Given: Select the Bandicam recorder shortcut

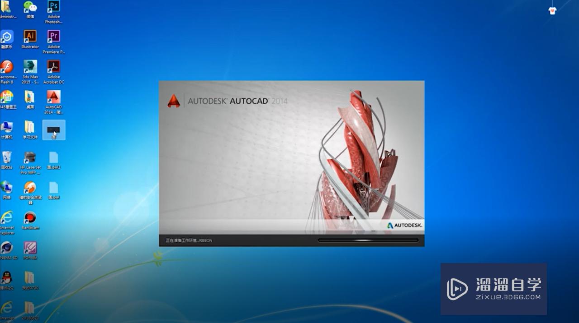Looking at the screenshot, I should click(x=30, y=221).
